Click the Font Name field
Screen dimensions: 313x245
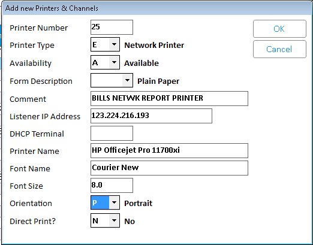tap(169, 168)
